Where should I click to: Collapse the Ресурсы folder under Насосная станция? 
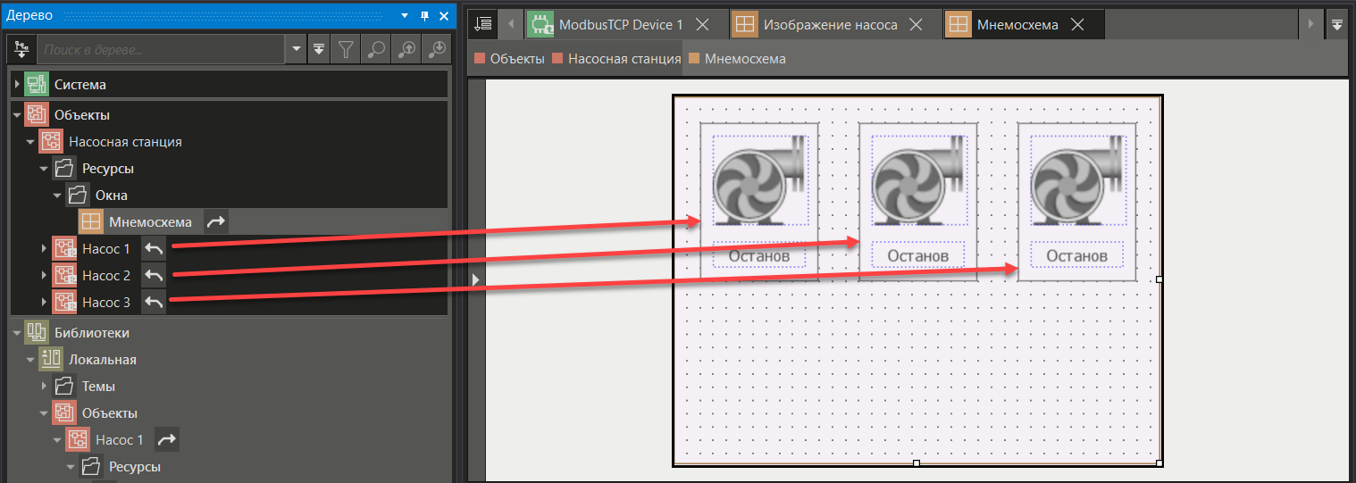[43, 168]
